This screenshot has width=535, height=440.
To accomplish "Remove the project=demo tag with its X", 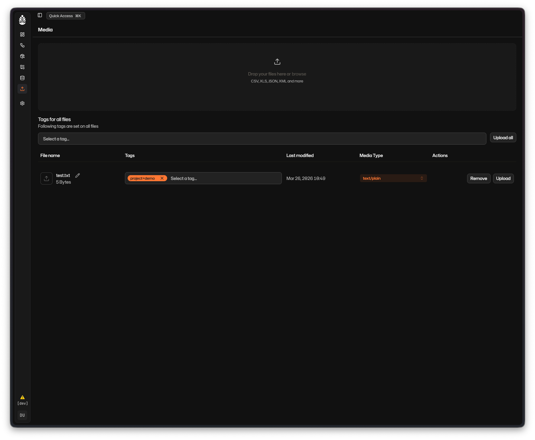I will point(162,178).
